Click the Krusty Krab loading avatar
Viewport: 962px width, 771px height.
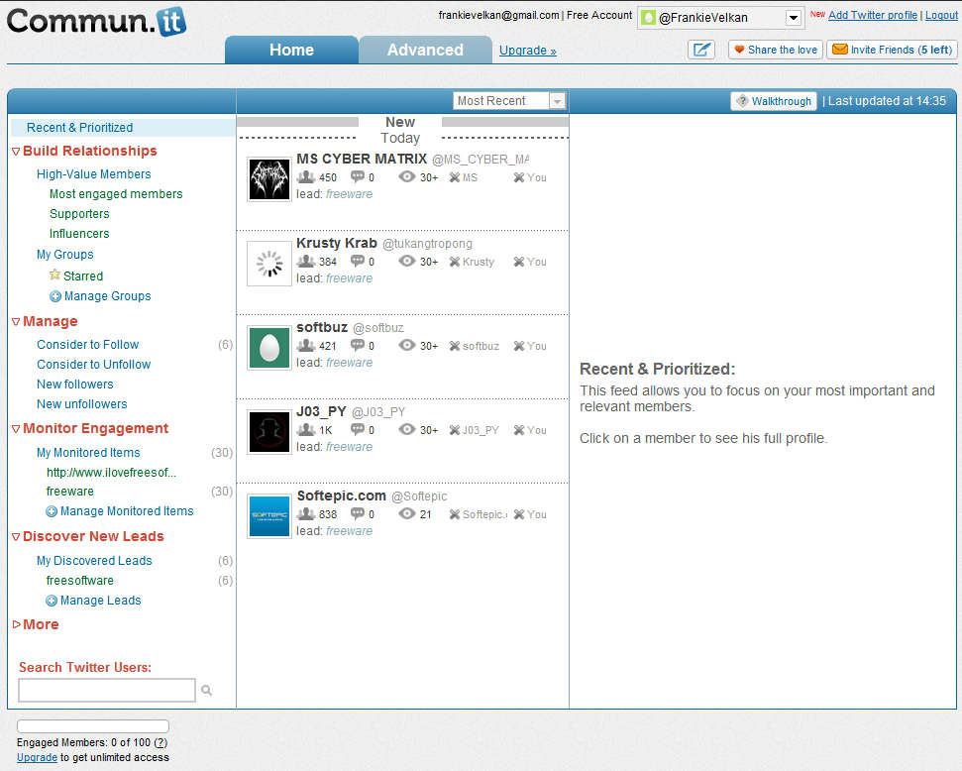268,264
